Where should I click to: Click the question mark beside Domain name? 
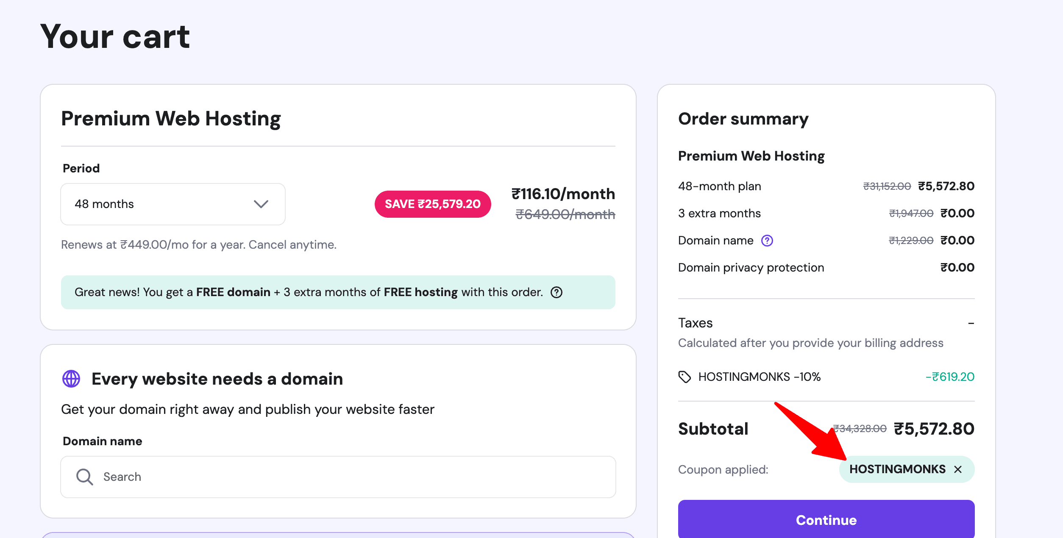[767, 241]
